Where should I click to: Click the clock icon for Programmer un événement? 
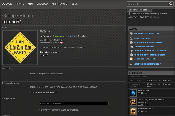131,43
